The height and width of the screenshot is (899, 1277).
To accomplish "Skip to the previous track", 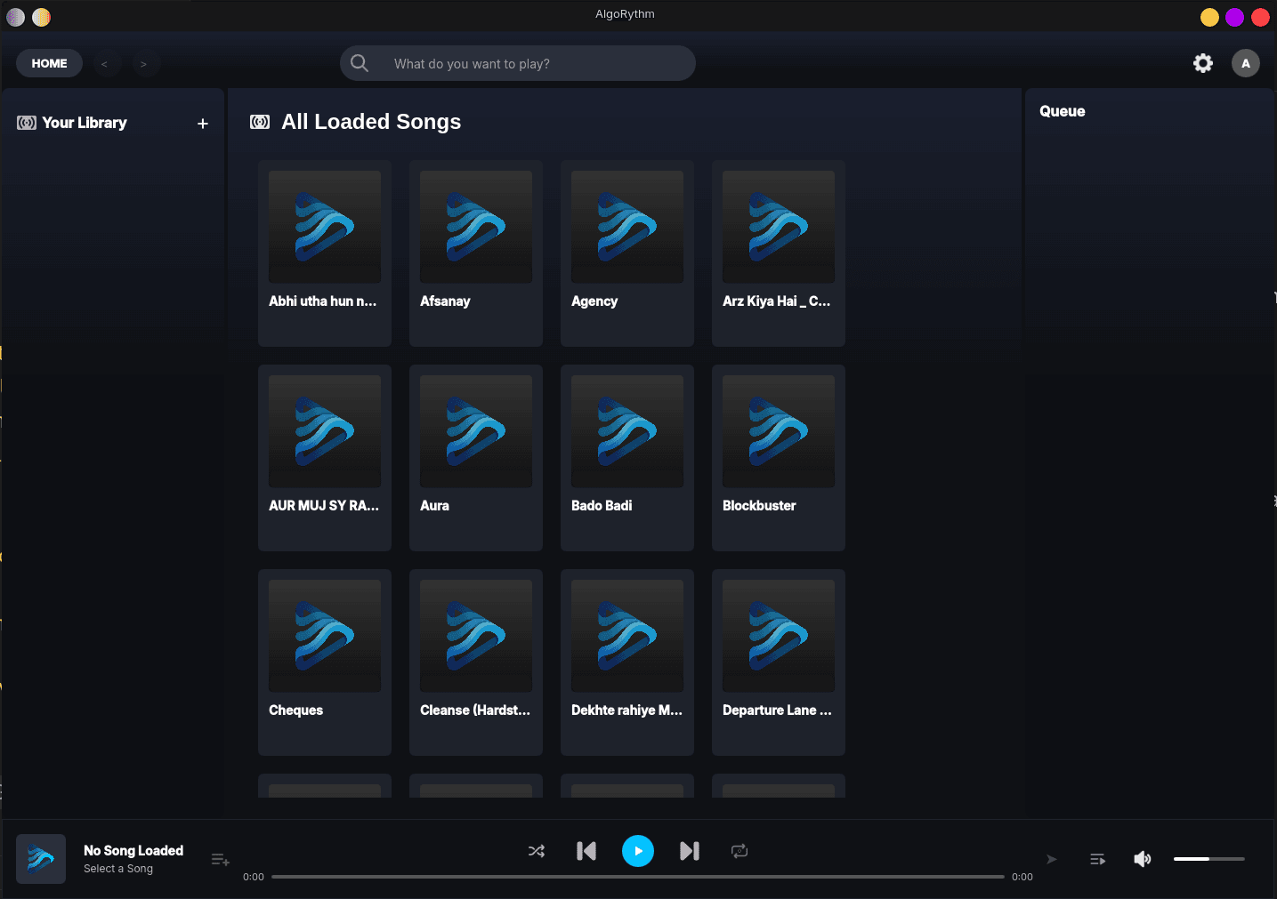I will pos(586,851).
